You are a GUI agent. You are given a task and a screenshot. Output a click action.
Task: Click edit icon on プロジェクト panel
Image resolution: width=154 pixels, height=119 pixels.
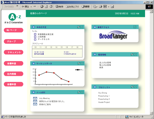click(x=132, y=87)
